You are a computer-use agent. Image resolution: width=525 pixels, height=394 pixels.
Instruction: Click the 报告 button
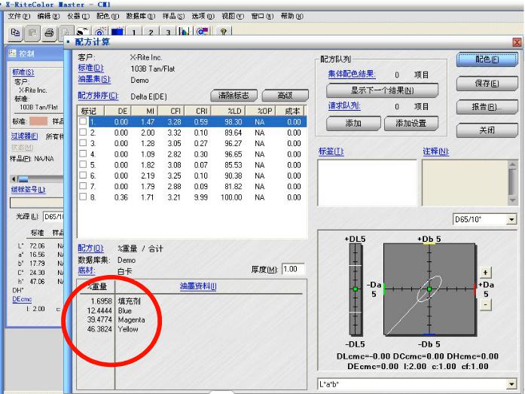click(487, 107)
